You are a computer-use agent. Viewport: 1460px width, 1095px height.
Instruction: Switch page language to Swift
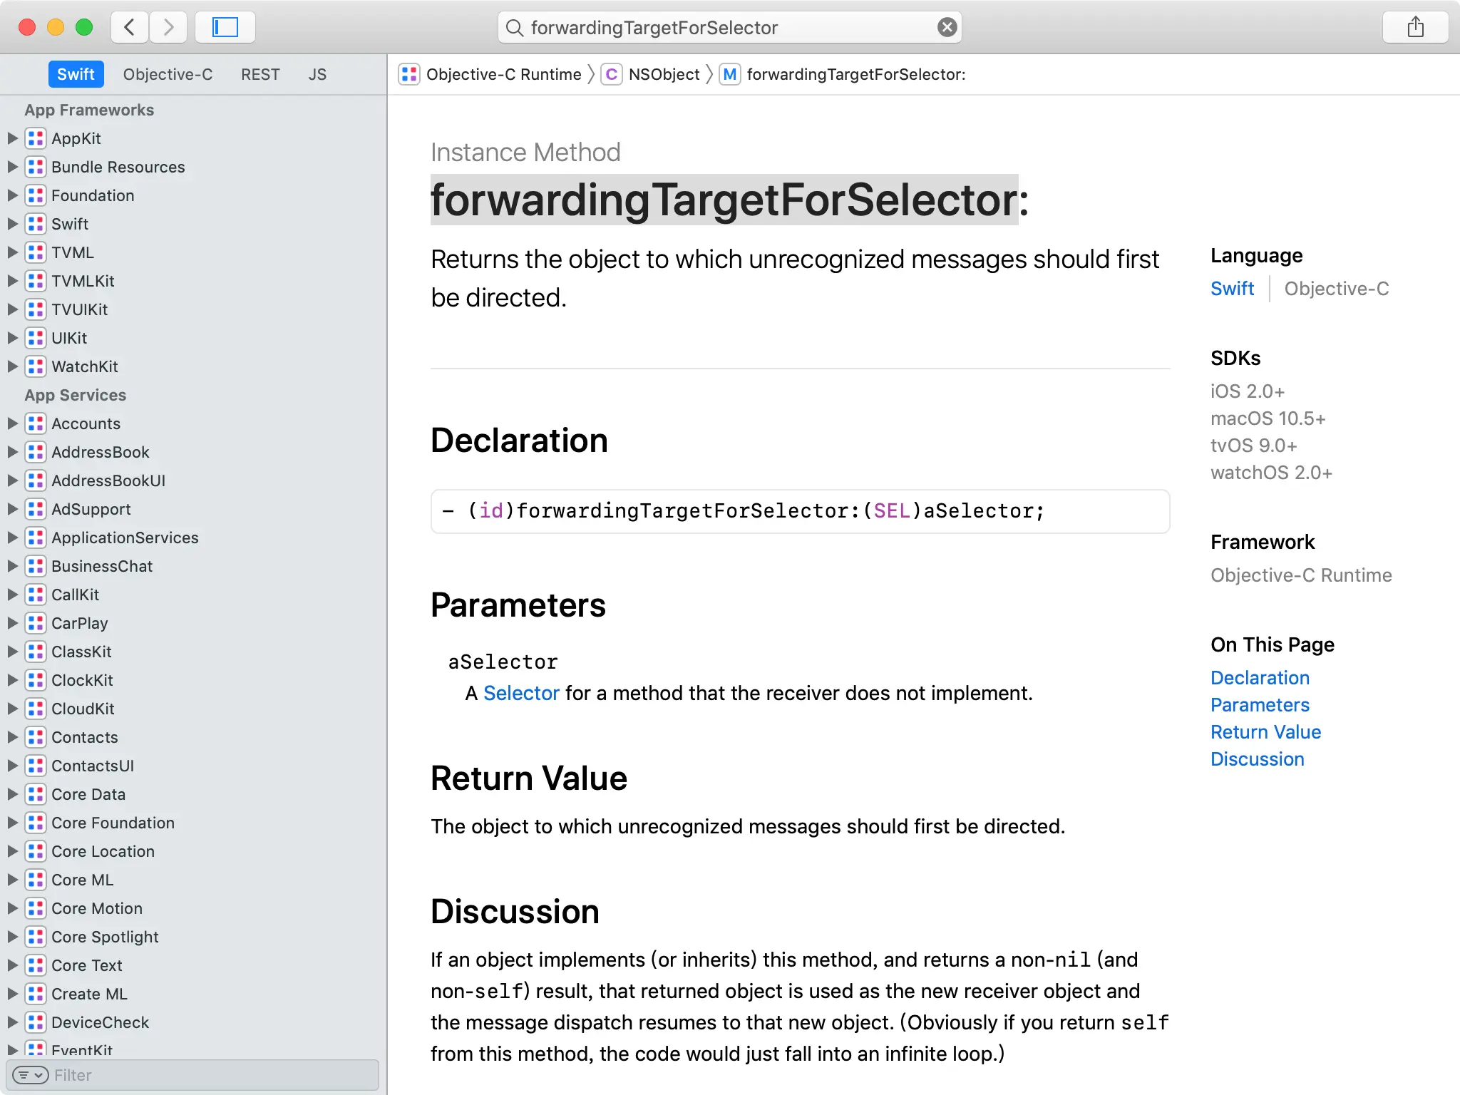(1232, 289)
